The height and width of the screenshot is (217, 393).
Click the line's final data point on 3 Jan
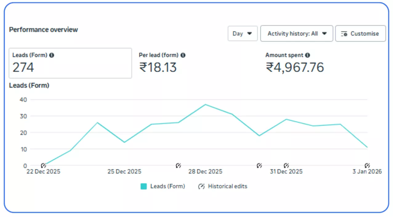367,147
